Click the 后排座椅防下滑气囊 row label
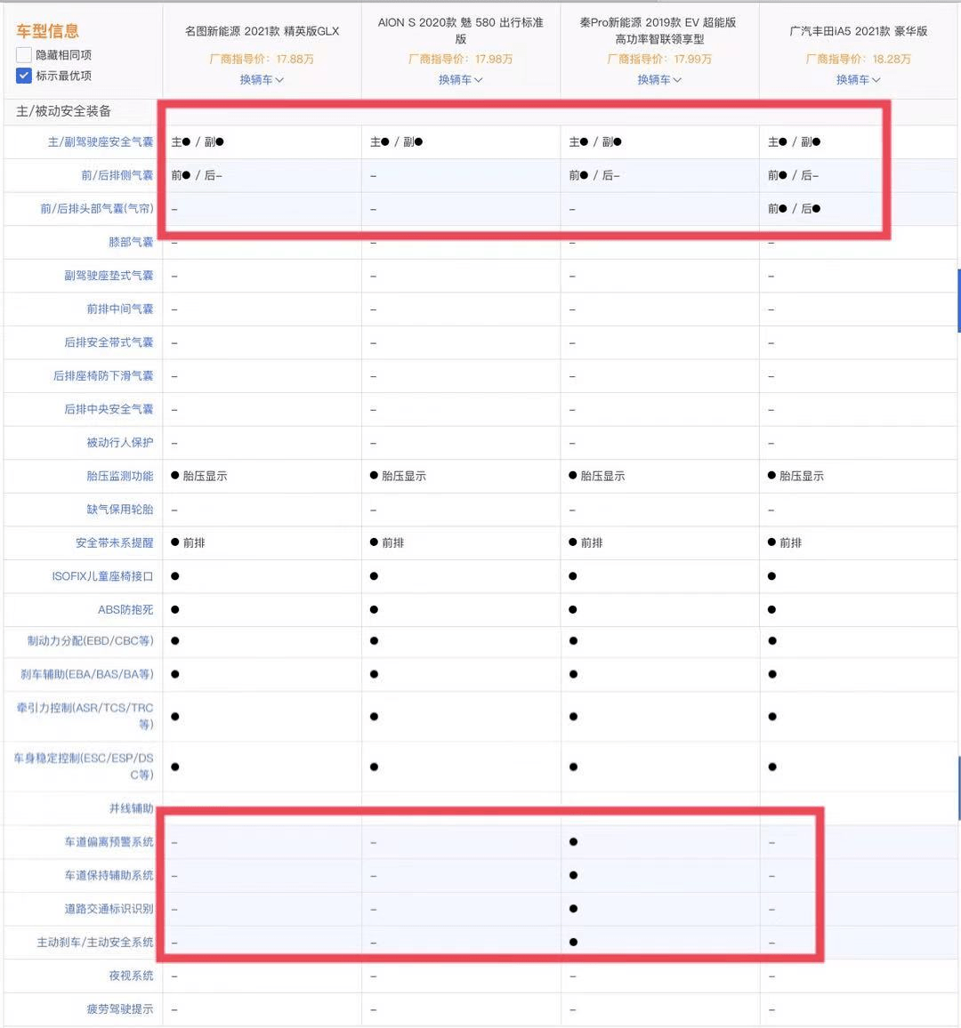961x1028 pixels. click(103, 375)
